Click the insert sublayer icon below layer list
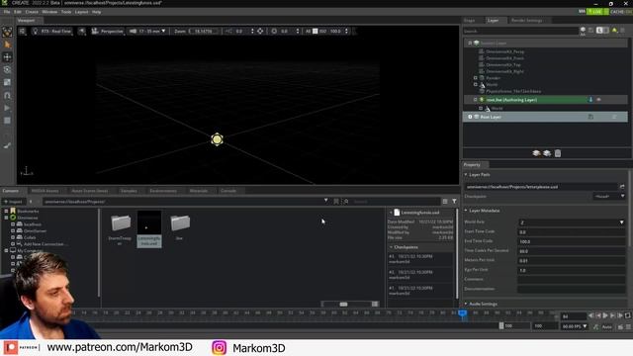 [x=536, y=153]
